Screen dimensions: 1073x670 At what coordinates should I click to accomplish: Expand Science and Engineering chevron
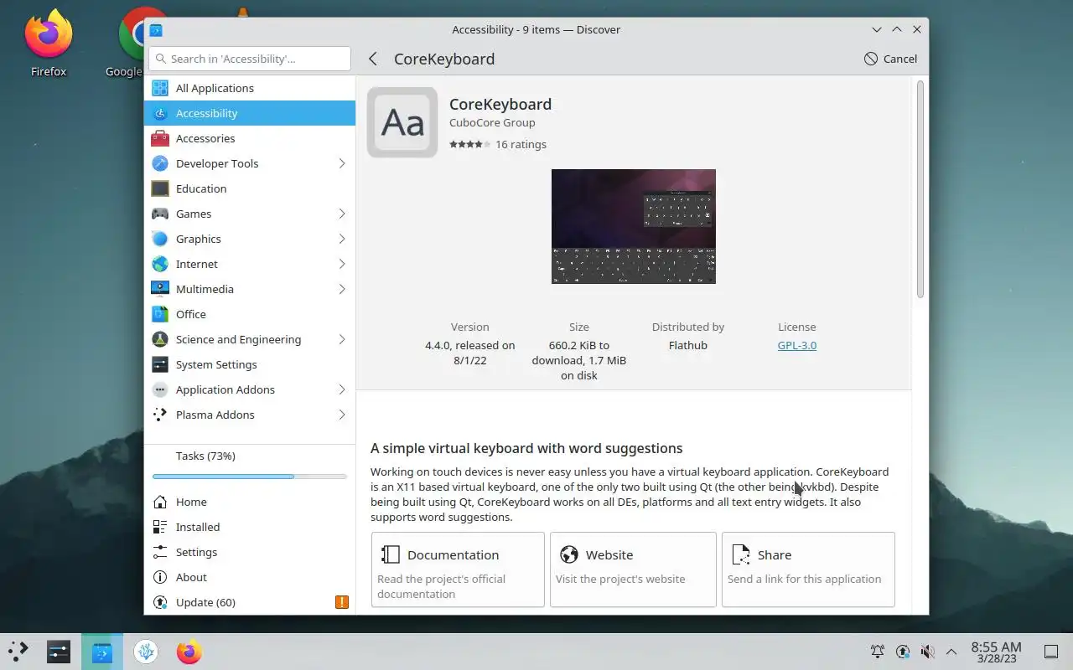pos(342,339)
